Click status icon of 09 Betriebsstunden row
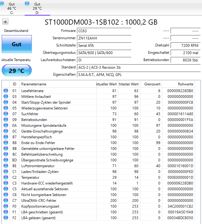Viewport: 202px width, 224px height. coord(6,119)
